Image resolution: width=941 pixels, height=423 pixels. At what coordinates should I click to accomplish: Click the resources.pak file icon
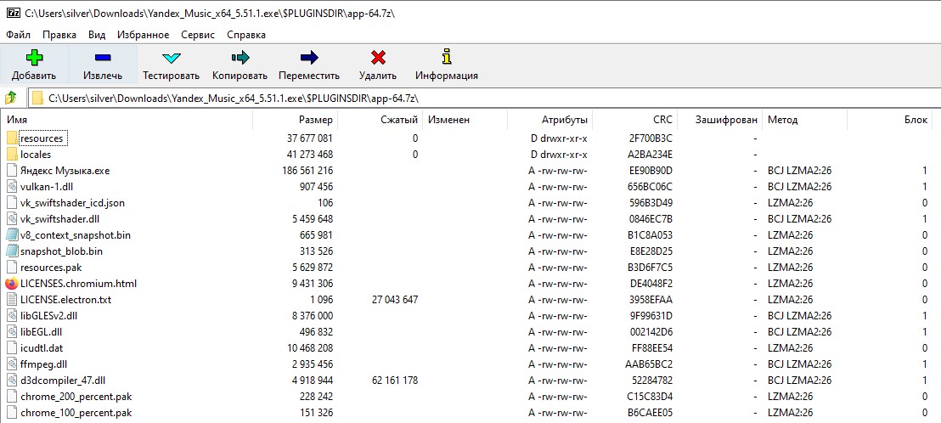tap(12, 267)
